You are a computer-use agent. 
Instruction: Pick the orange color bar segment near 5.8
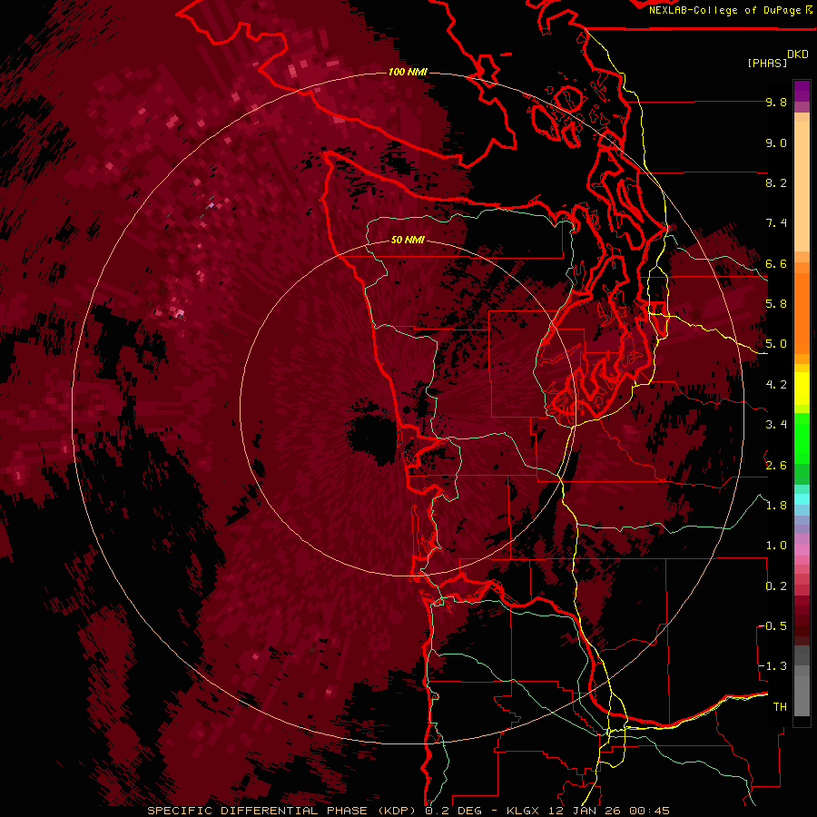click(802, 312)
